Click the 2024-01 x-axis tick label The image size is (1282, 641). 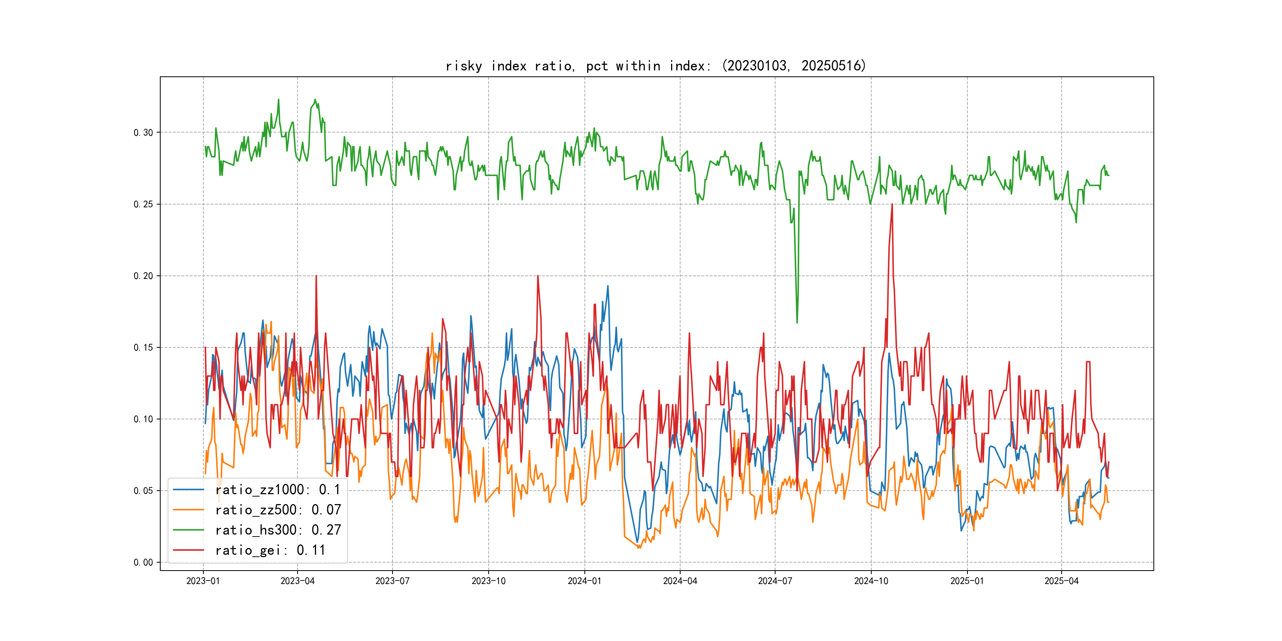coord(584,581)
